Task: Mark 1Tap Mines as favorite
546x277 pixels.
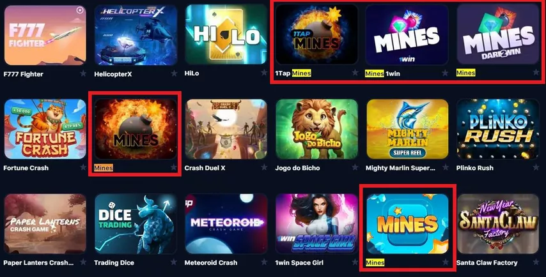Action: point(355,73)
